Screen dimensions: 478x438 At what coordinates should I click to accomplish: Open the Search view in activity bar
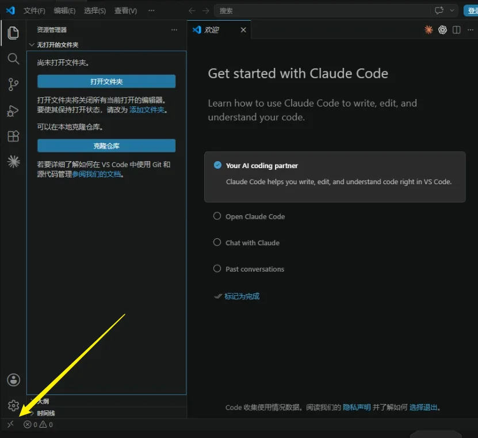pyautogui.click(x=13, y=59)
